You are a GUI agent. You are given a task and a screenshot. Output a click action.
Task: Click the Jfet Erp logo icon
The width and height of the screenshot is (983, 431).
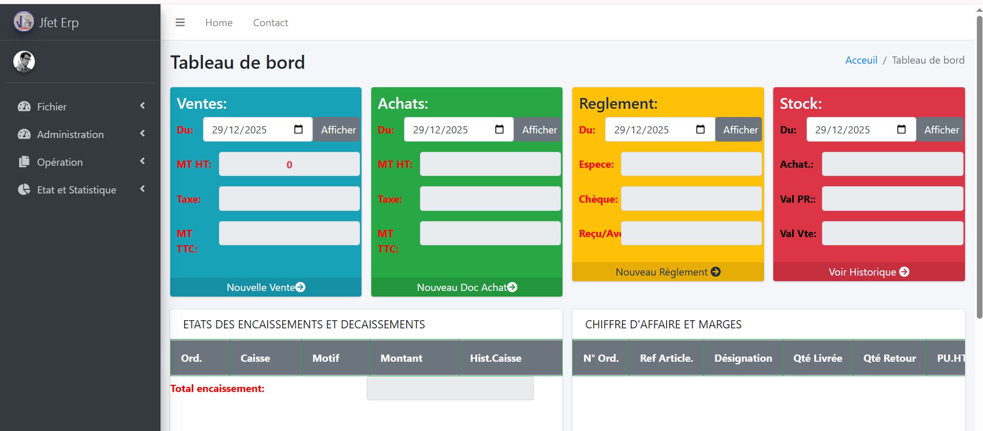click(x=24, y=22)
